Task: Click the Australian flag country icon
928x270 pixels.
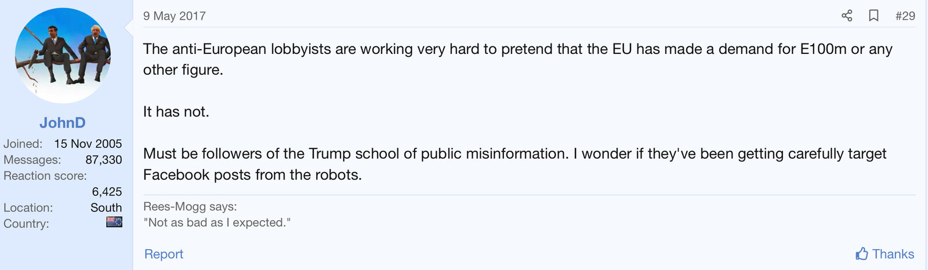Action: (x=114, y=222)
